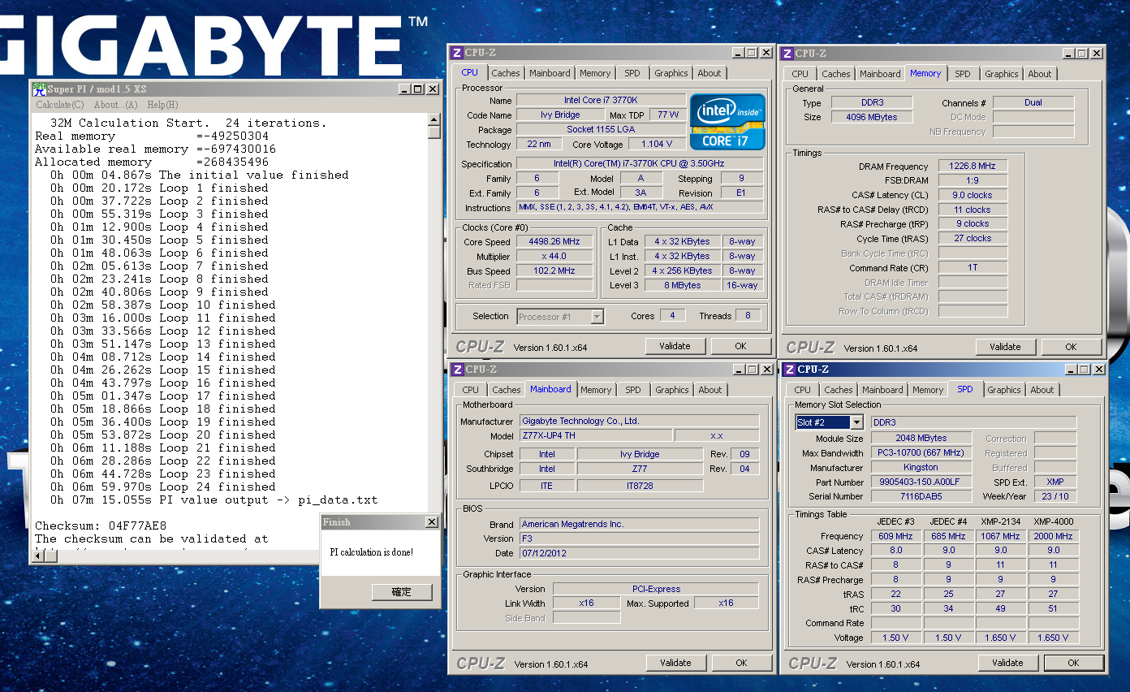This screenshot has height=692, width=1130.
Task: Click the Super PI title bar icon
Action: pyautogui.click(x=38, y=89)
